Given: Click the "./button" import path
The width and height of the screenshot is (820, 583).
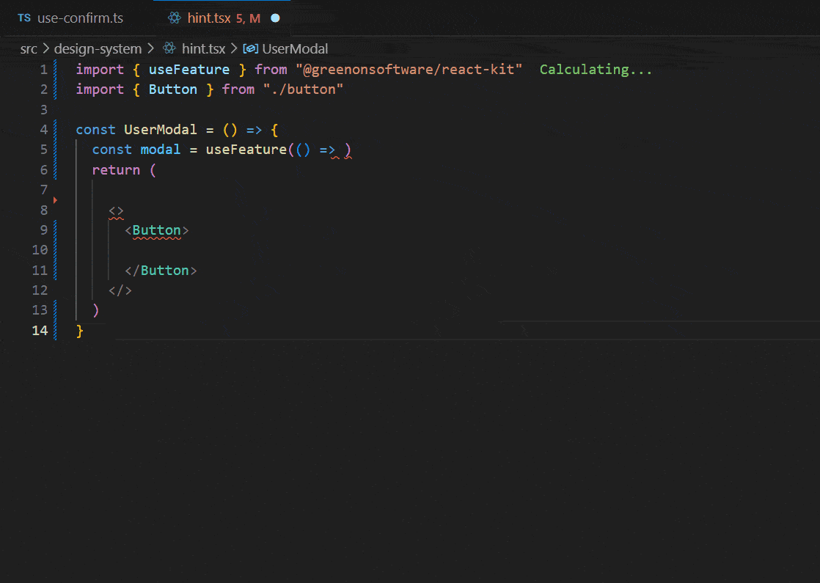Looking at the screenshot, I should 304,89.
